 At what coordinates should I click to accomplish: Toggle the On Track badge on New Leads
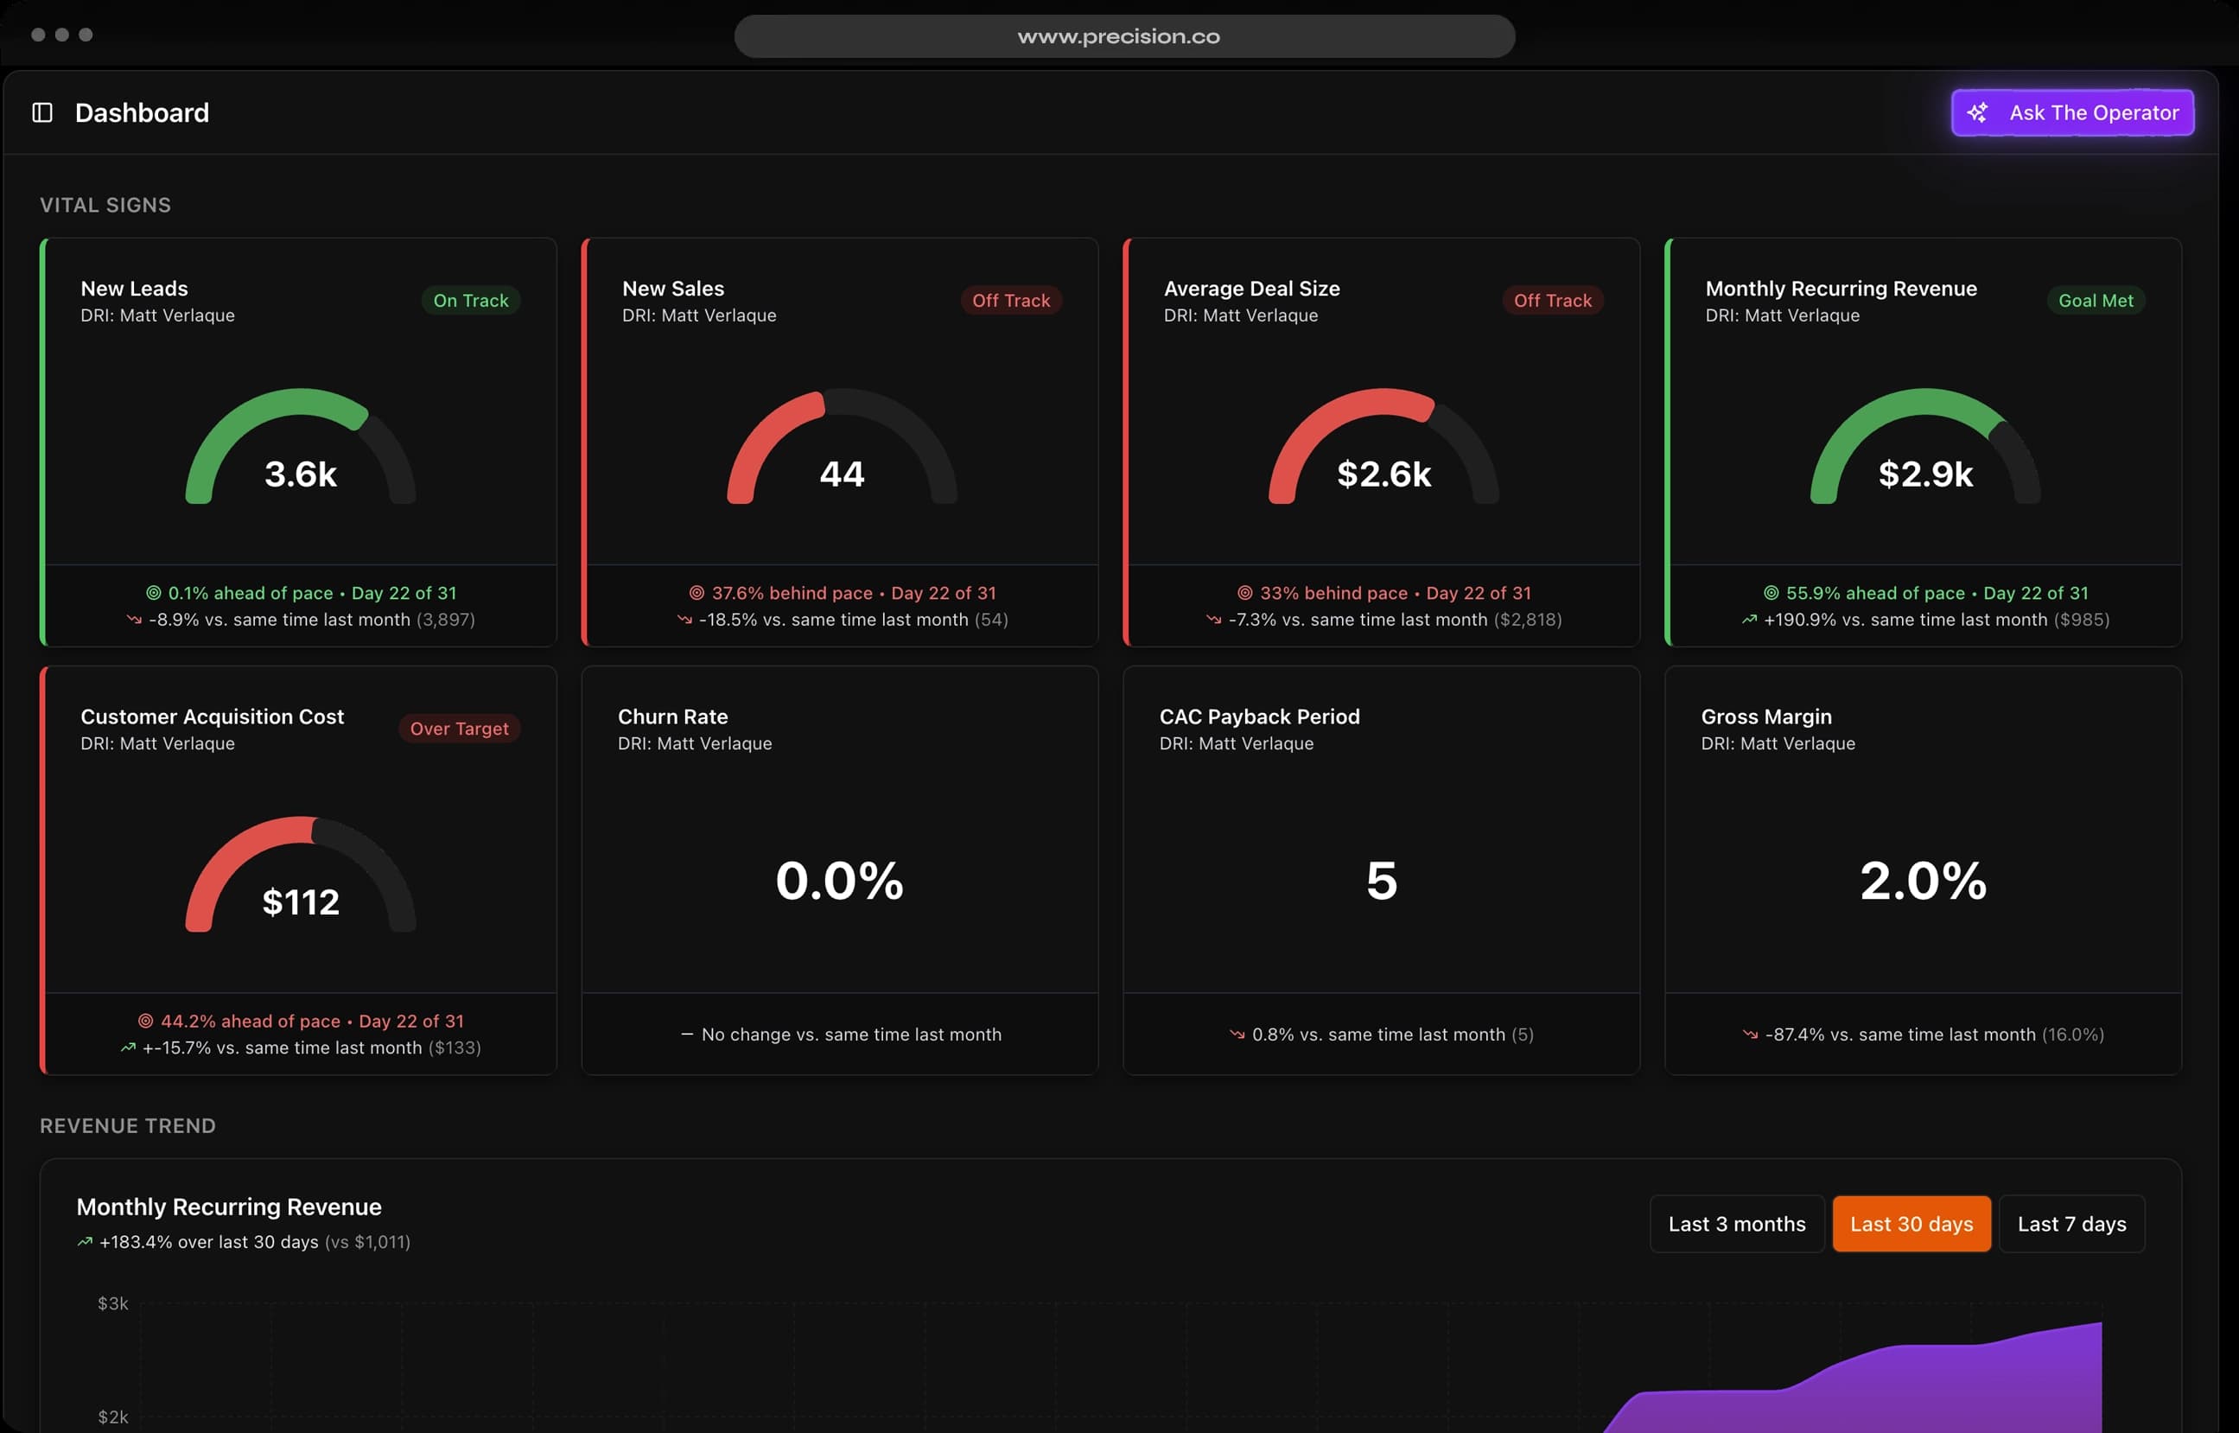(x=471, y=300)
